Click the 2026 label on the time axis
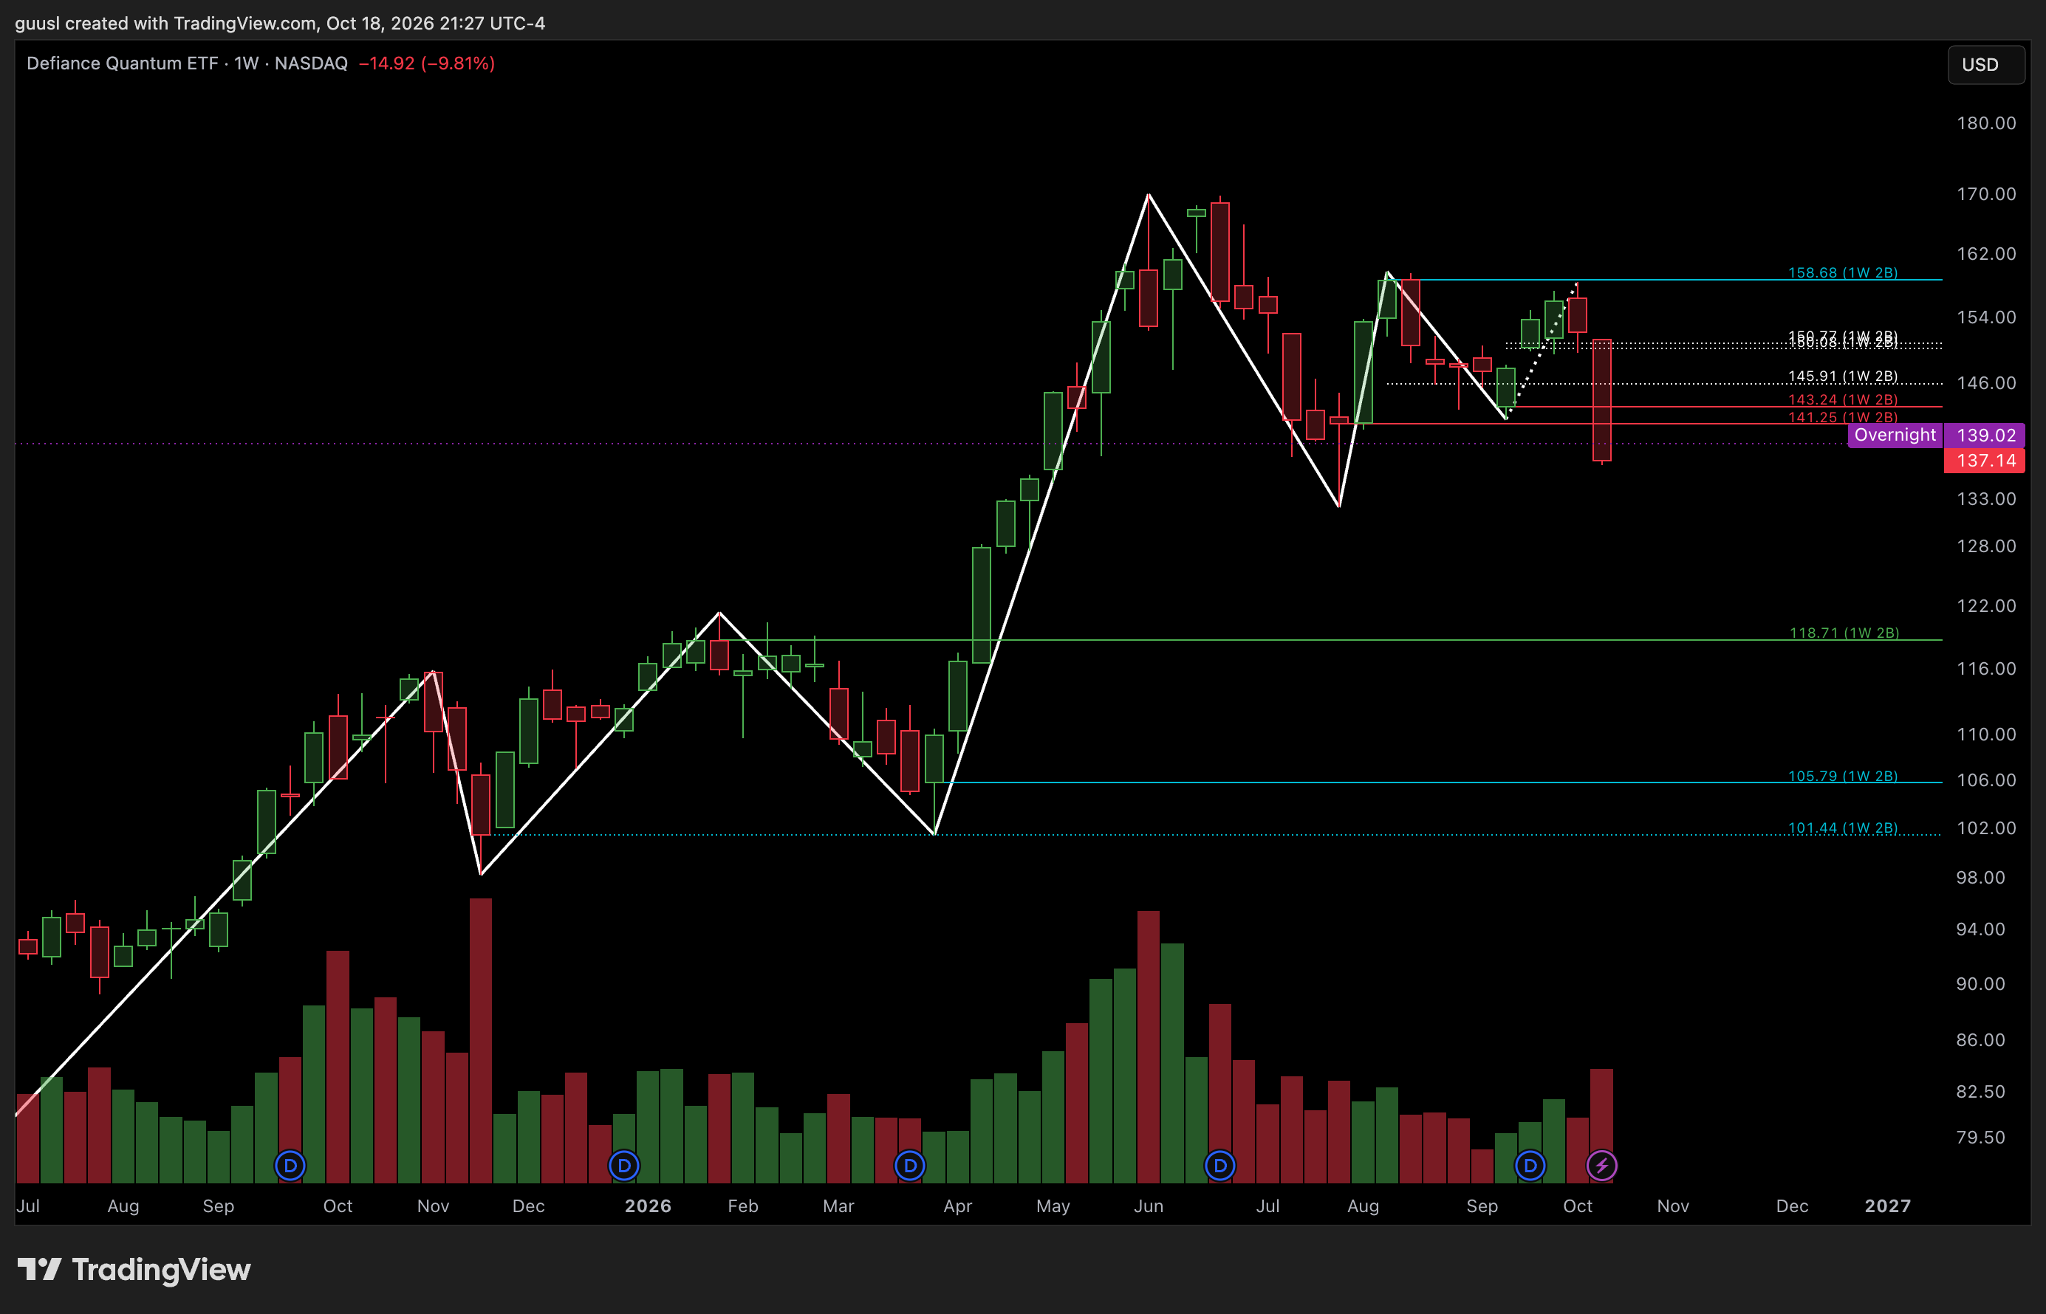This screenshot has width=2046, height=1314. pyautogui.click(x=648, y=1205)
